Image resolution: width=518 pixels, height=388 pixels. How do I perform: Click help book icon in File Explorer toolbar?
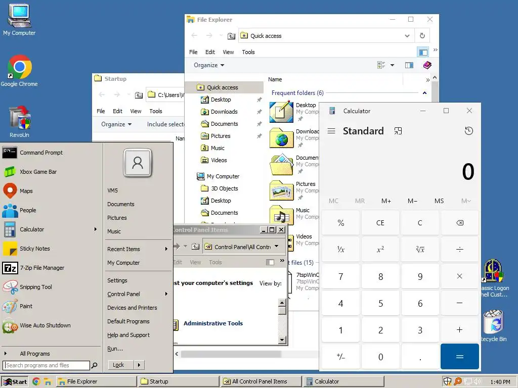coord(427,65)
